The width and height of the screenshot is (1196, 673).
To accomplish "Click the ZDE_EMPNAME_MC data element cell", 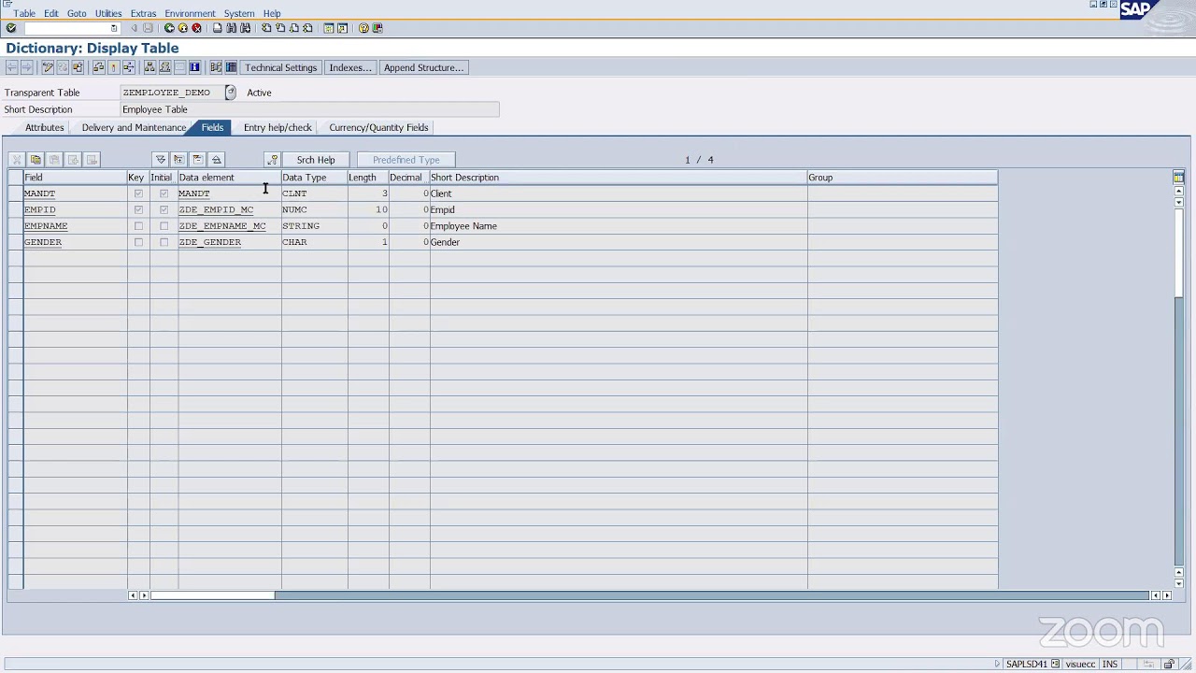I will (229, 226).
